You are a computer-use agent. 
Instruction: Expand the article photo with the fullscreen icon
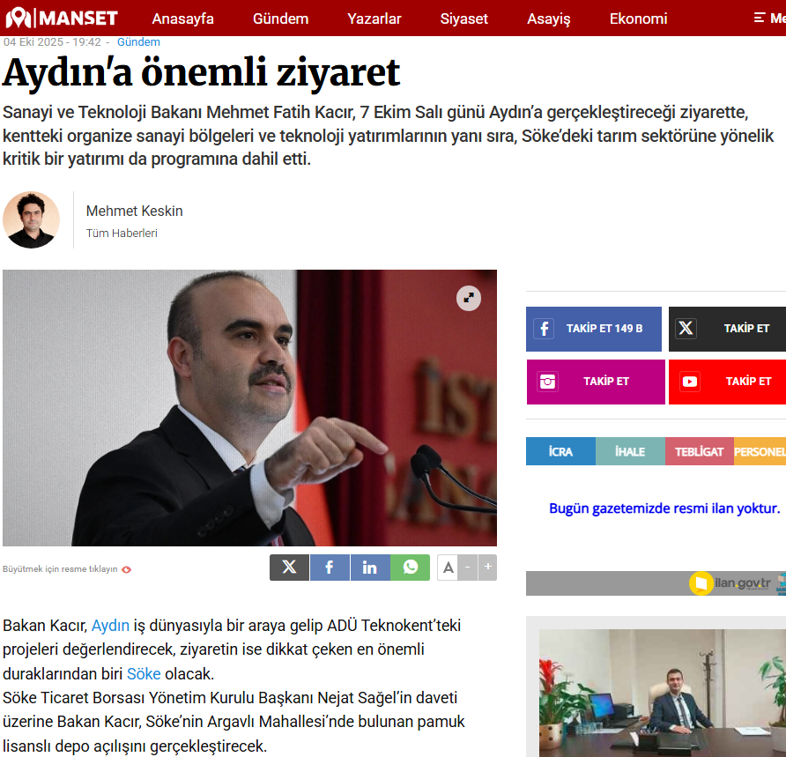coord(468,298)
